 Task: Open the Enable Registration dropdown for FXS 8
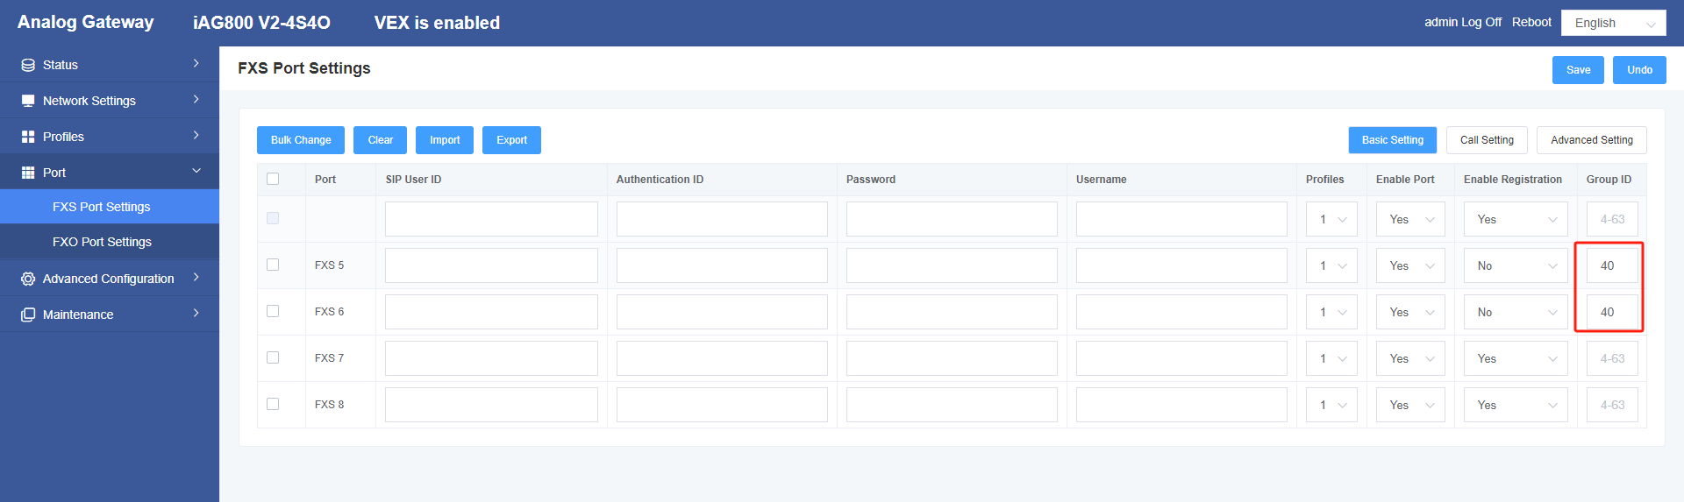[1516, 405]
